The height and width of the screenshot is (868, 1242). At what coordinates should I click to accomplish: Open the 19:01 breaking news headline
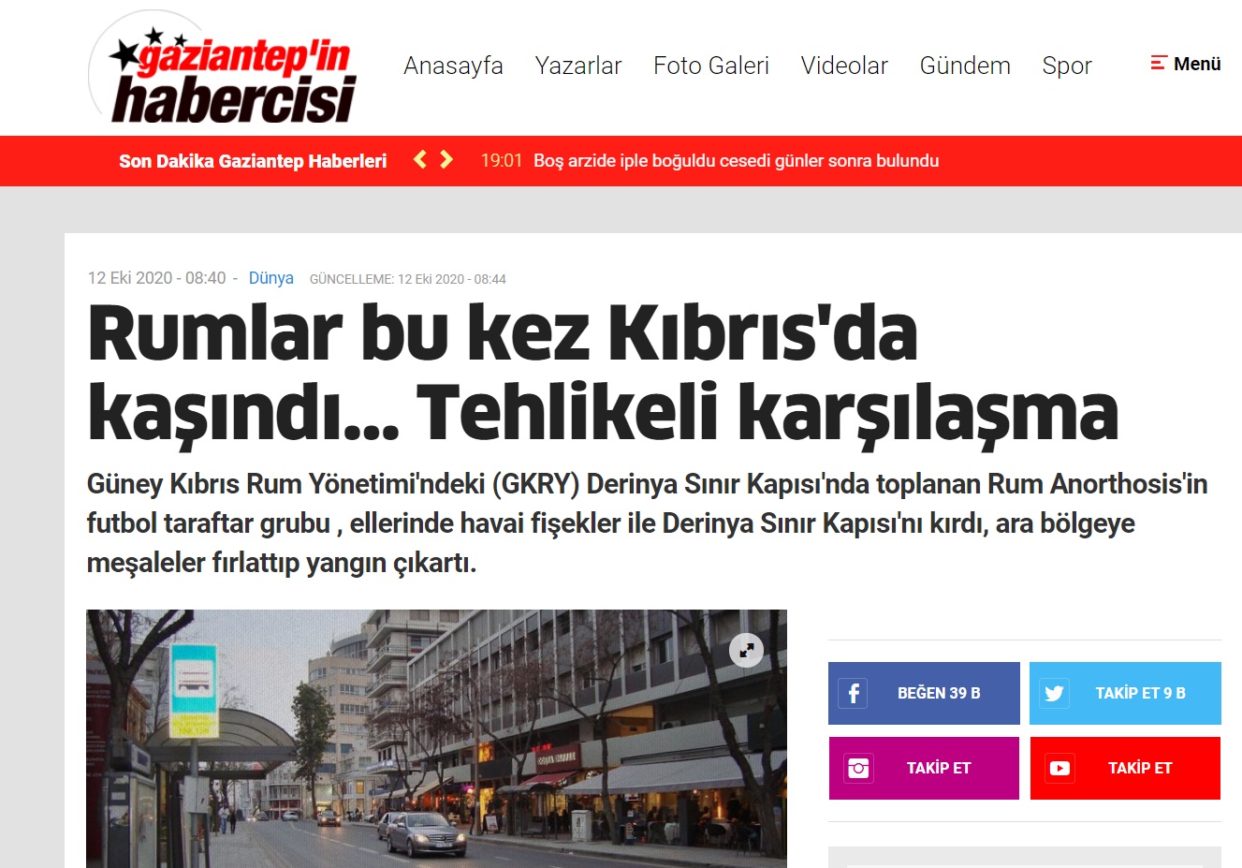click(x=736, y=161)
